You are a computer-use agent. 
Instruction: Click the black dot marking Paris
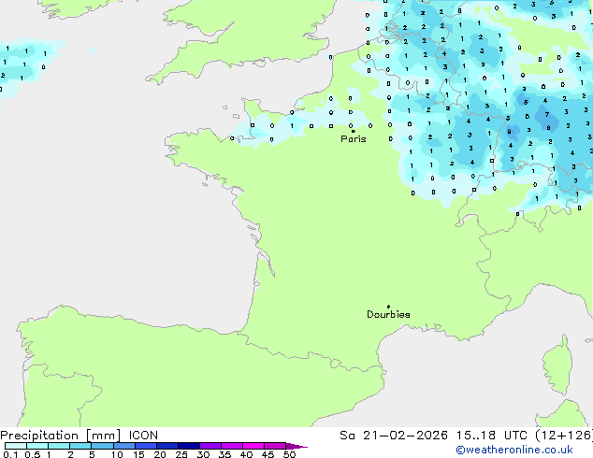tap(354, 131)
